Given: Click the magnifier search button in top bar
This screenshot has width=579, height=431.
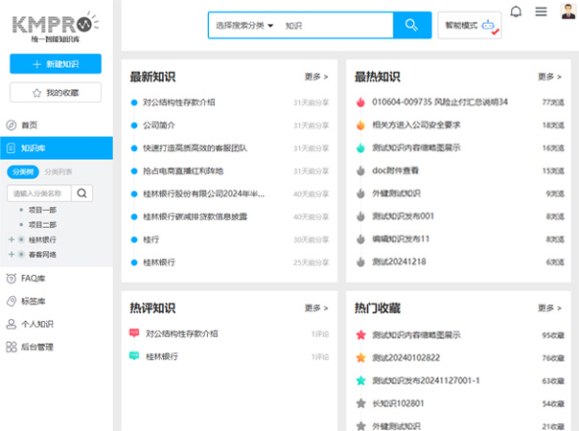Looking at the screenshot, I should (411, 25).
